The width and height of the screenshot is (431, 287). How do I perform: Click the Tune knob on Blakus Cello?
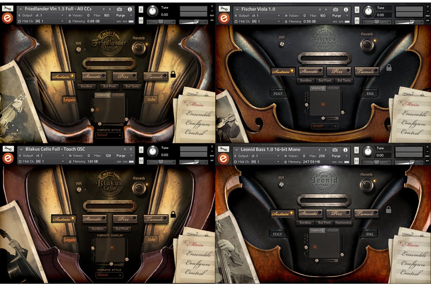point(153,151)
